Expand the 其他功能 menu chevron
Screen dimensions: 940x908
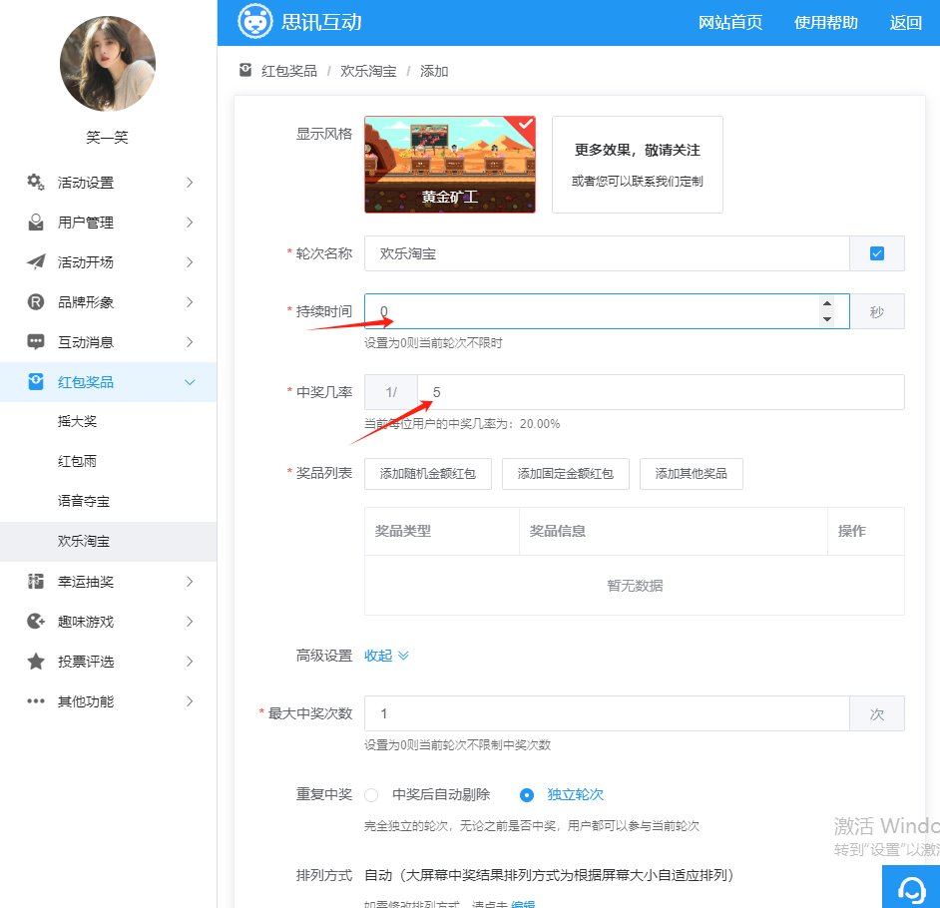[190, 701]
